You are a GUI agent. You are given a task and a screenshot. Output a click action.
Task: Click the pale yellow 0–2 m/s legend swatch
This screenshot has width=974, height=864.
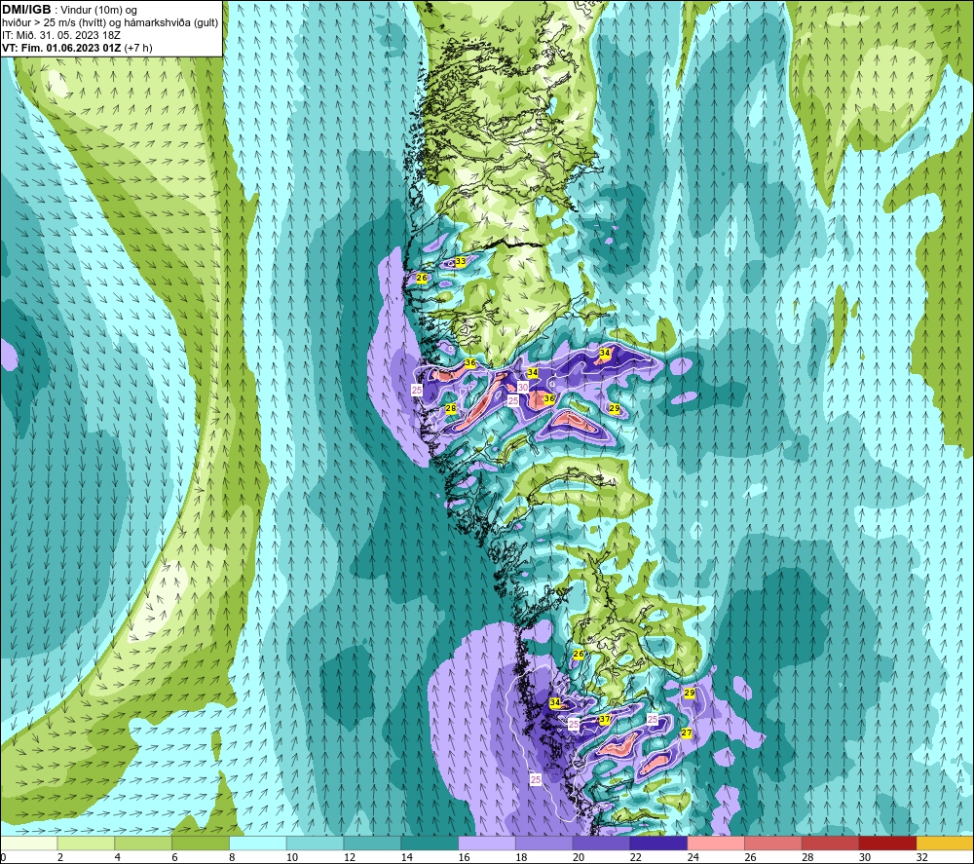pyautogui.click(x=28, y=844)
